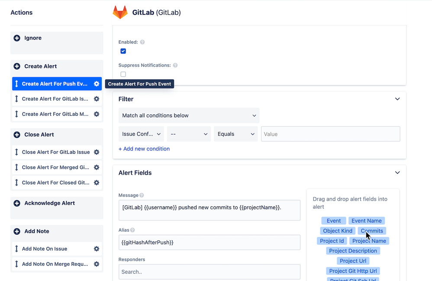Open the Match all conditions below dropdown
432x281 pixels.
pos(189,115)
